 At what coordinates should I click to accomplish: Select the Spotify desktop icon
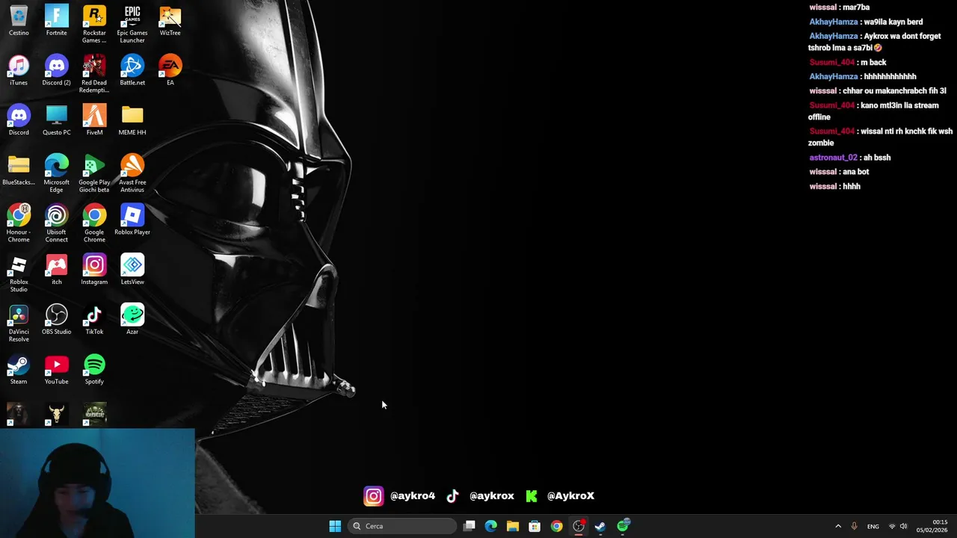[94, 370]
